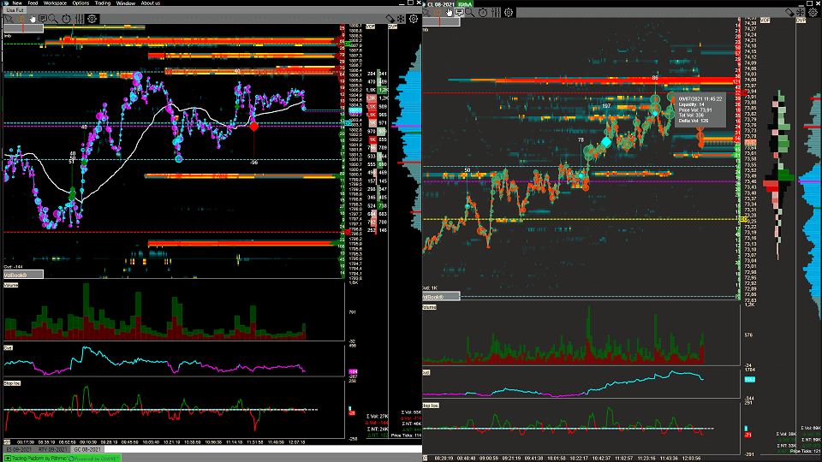
Task: Click the Volume panel label in CL chart
Action: tap(429, 307)
